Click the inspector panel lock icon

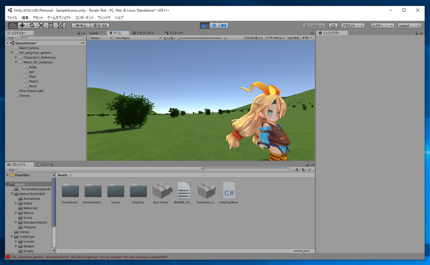(x=417, y=33)
